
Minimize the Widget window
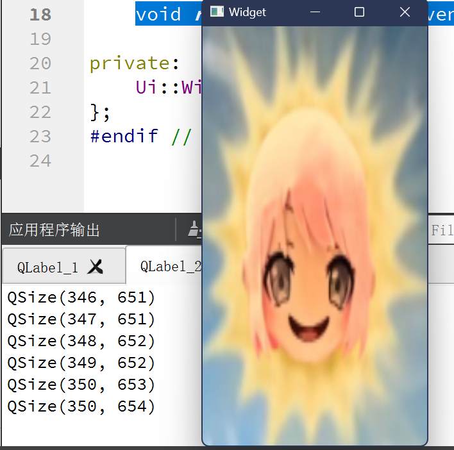(x=315, y=12)
